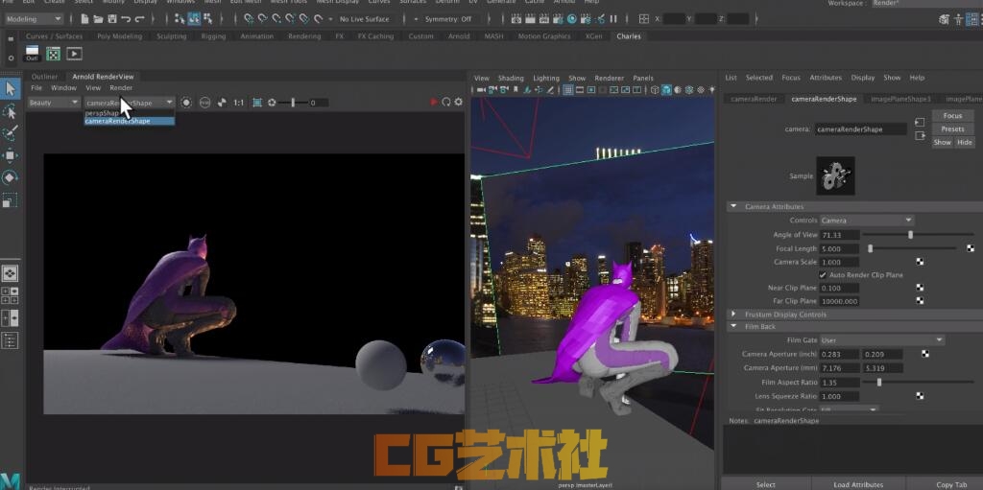
Task: Collapse the Camera Attributes section
Action: 733,207
